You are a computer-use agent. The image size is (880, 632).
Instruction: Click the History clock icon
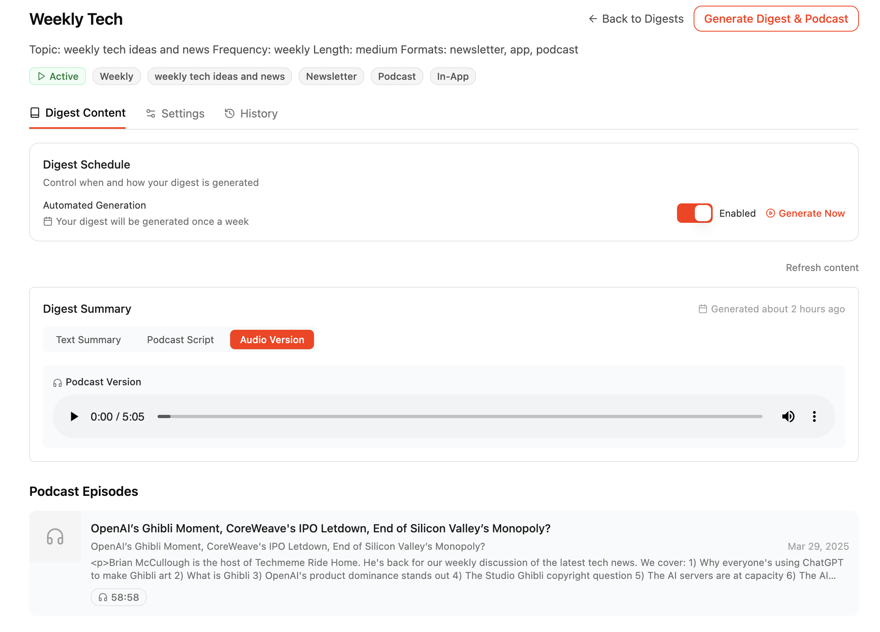point(229,113)
